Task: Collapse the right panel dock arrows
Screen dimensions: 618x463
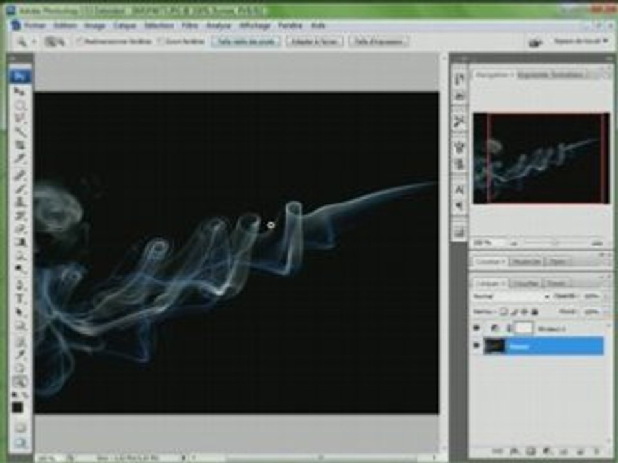Action: 610,59
